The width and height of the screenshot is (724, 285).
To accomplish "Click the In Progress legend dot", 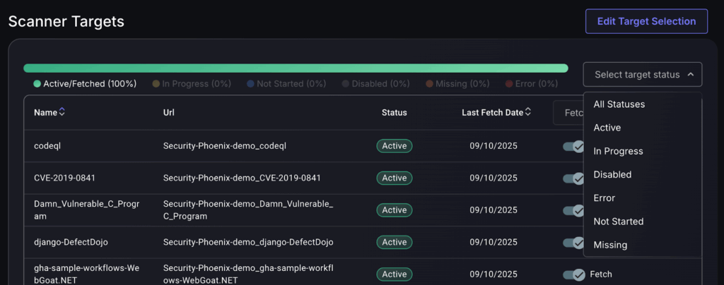I will click(x=156, y=84).
